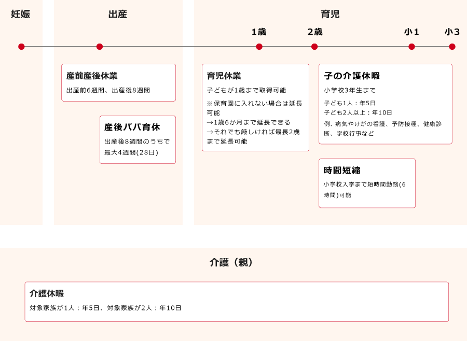Screen dimensions: 467x341
Task: Open the 時間短縮 card
Action: point(367,183)
